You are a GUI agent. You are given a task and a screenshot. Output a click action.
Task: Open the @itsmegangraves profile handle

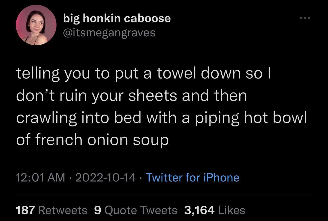(x=109, y=32)
